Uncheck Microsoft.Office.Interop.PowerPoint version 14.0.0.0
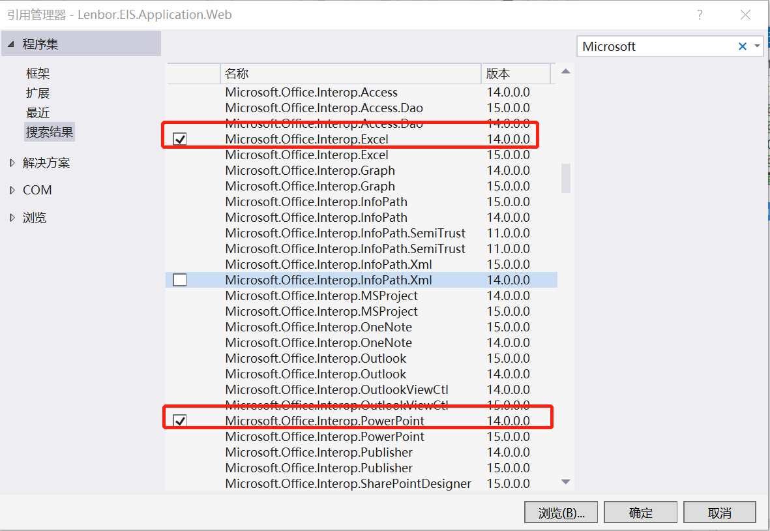 180,421
